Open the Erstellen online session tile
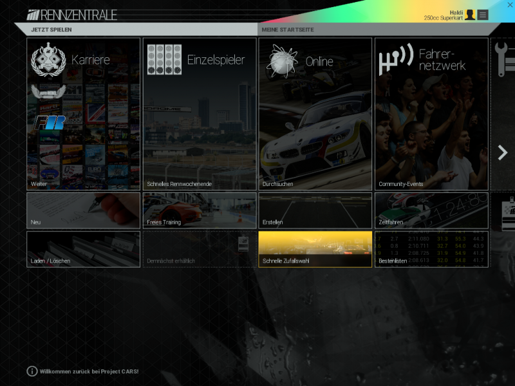Screen dimensions: 515x386 pos(315,210)
